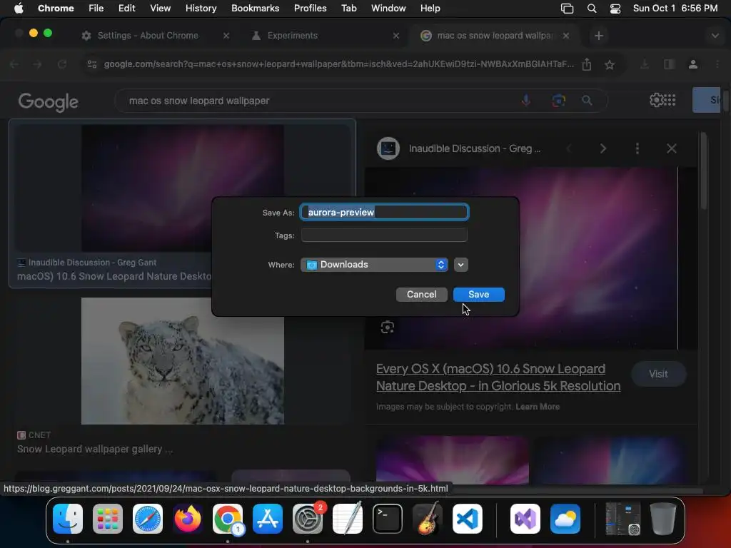Open Google apps grid
This screenshot has width=731, height=548.
pos(670,100)
